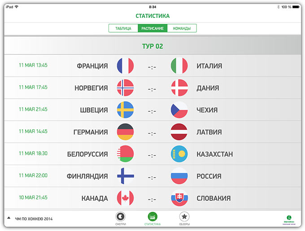The image size is (305, 231).
Task: Check the Bluetooth status icon
Action: click(x=279, y=7)
